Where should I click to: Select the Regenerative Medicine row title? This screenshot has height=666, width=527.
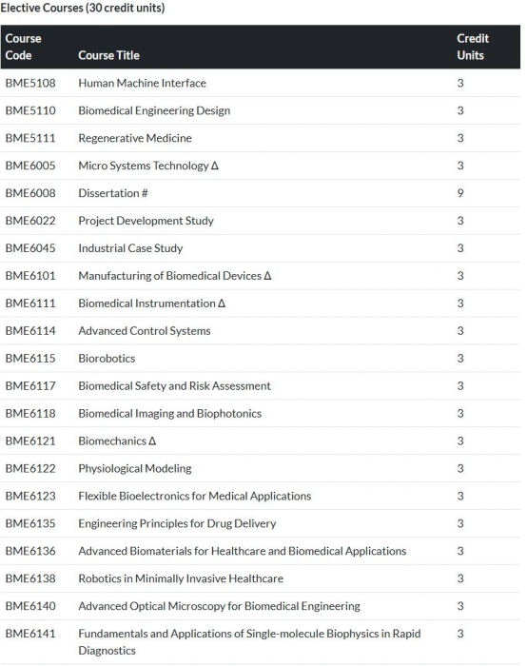(135, 138)
